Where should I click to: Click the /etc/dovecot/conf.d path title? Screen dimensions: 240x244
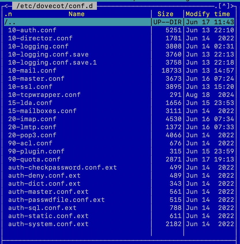coord(55,6)
